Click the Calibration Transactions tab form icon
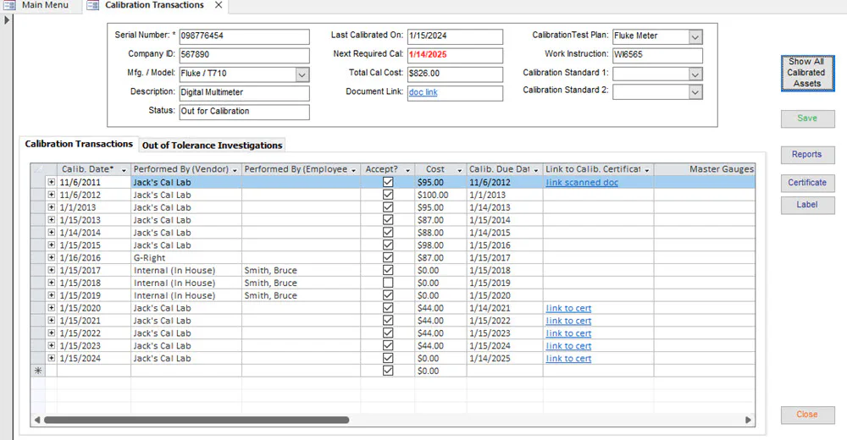 pos(93,5)
